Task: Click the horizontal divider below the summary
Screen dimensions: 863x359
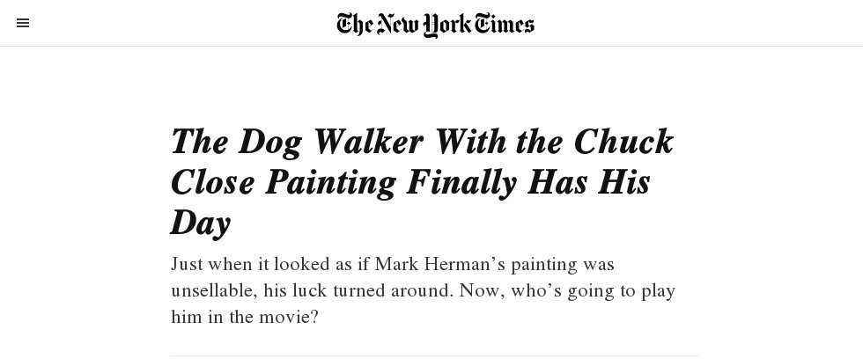Action: click(x=434, y=355)
